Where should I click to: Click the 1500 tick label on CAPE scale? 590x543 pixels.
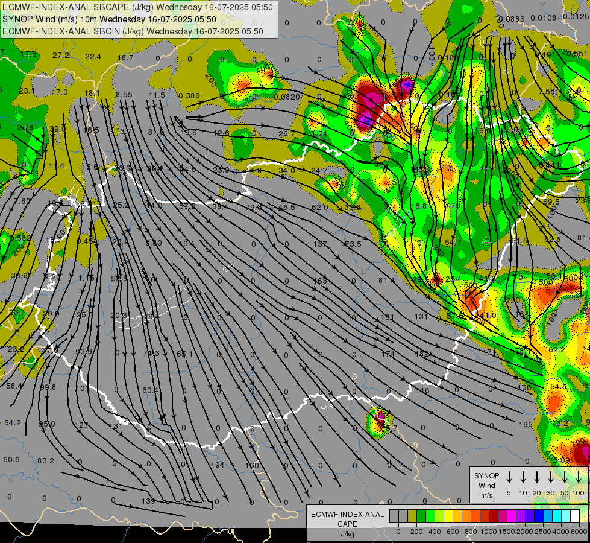tap(507, 532)
